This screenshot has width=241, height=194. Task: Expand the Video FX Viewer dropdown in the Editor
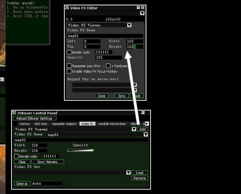click(129, 25)
